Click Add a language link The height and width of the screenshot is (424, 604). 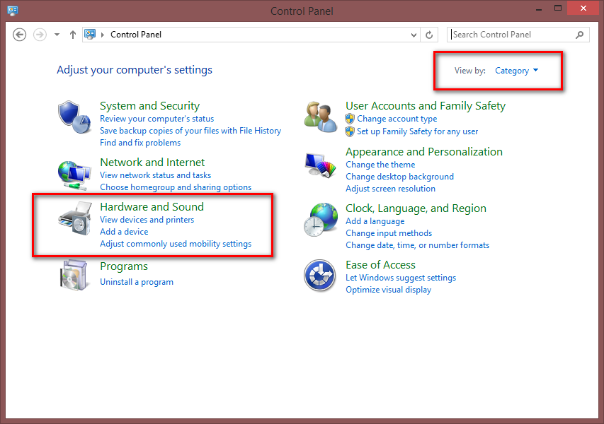[x=375, y=221]
